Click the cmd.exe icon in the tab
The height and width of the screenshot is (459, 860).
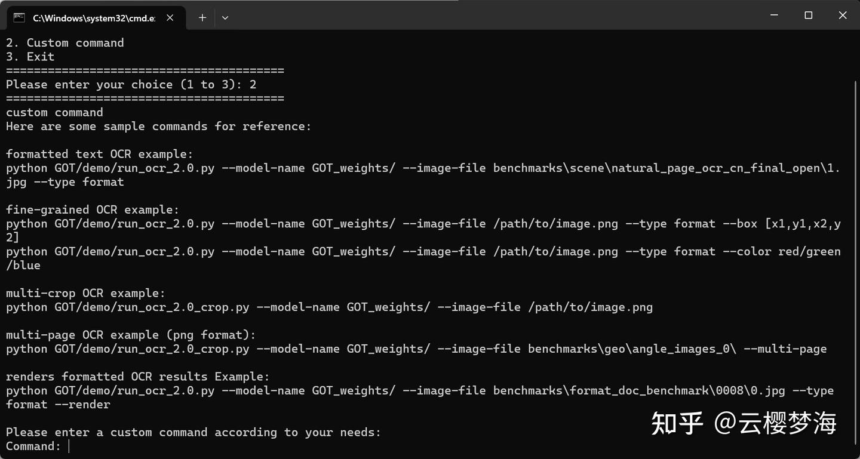(x=19, y=17)
